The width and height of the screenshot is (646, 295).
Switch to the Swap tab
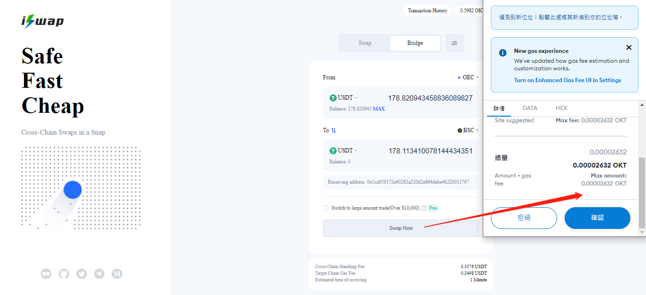tap(365, 43)
